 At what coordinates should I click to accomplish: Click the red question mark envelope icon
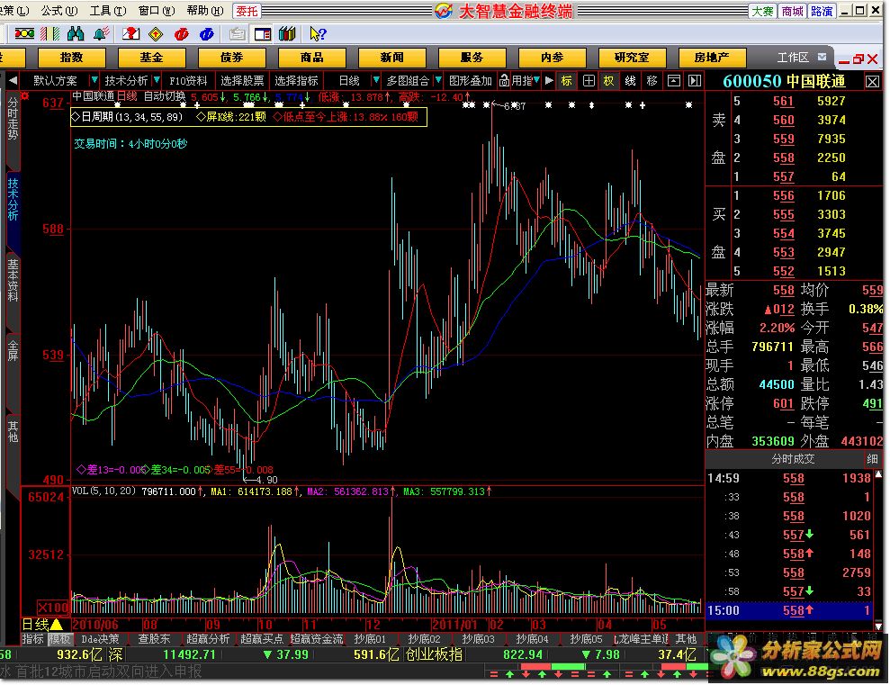(130, 34)
